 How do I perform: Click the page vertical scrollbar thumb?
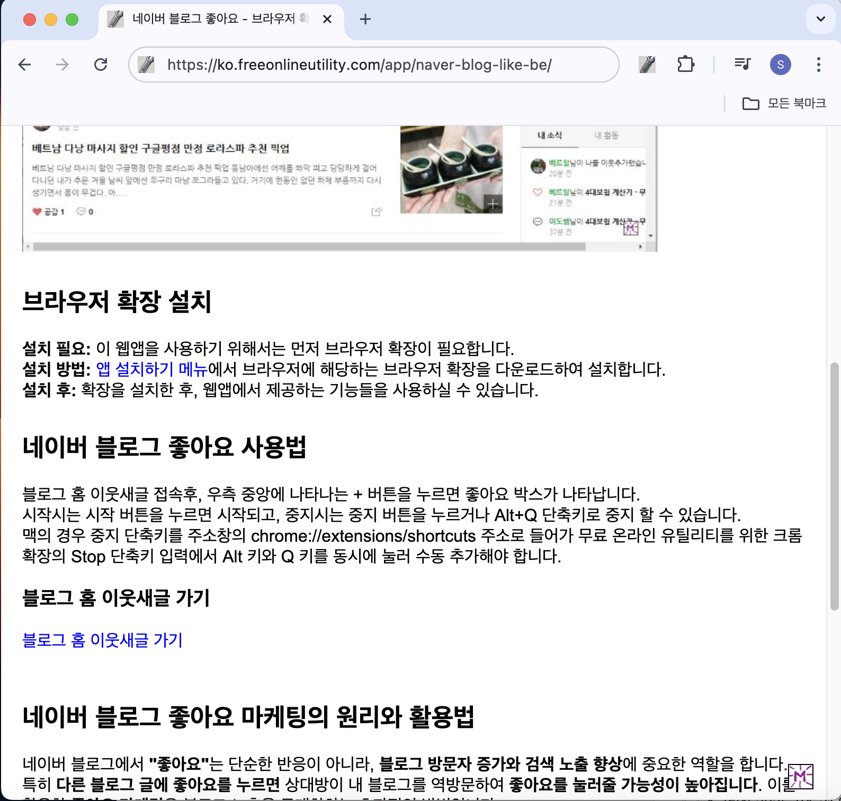835,487
